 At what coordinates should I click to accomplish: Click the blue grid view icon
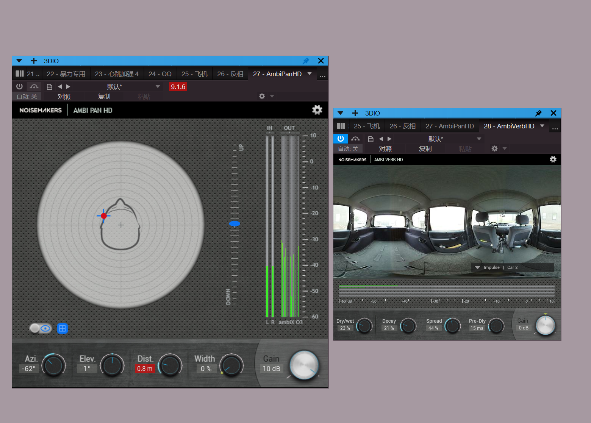(x=63, y=328)
